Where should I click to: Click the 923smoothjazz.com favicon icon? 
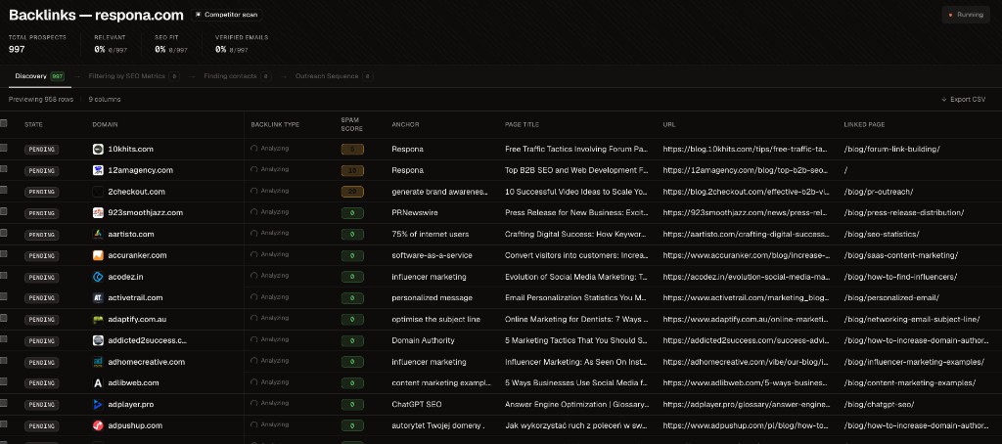tap(98, 213)
